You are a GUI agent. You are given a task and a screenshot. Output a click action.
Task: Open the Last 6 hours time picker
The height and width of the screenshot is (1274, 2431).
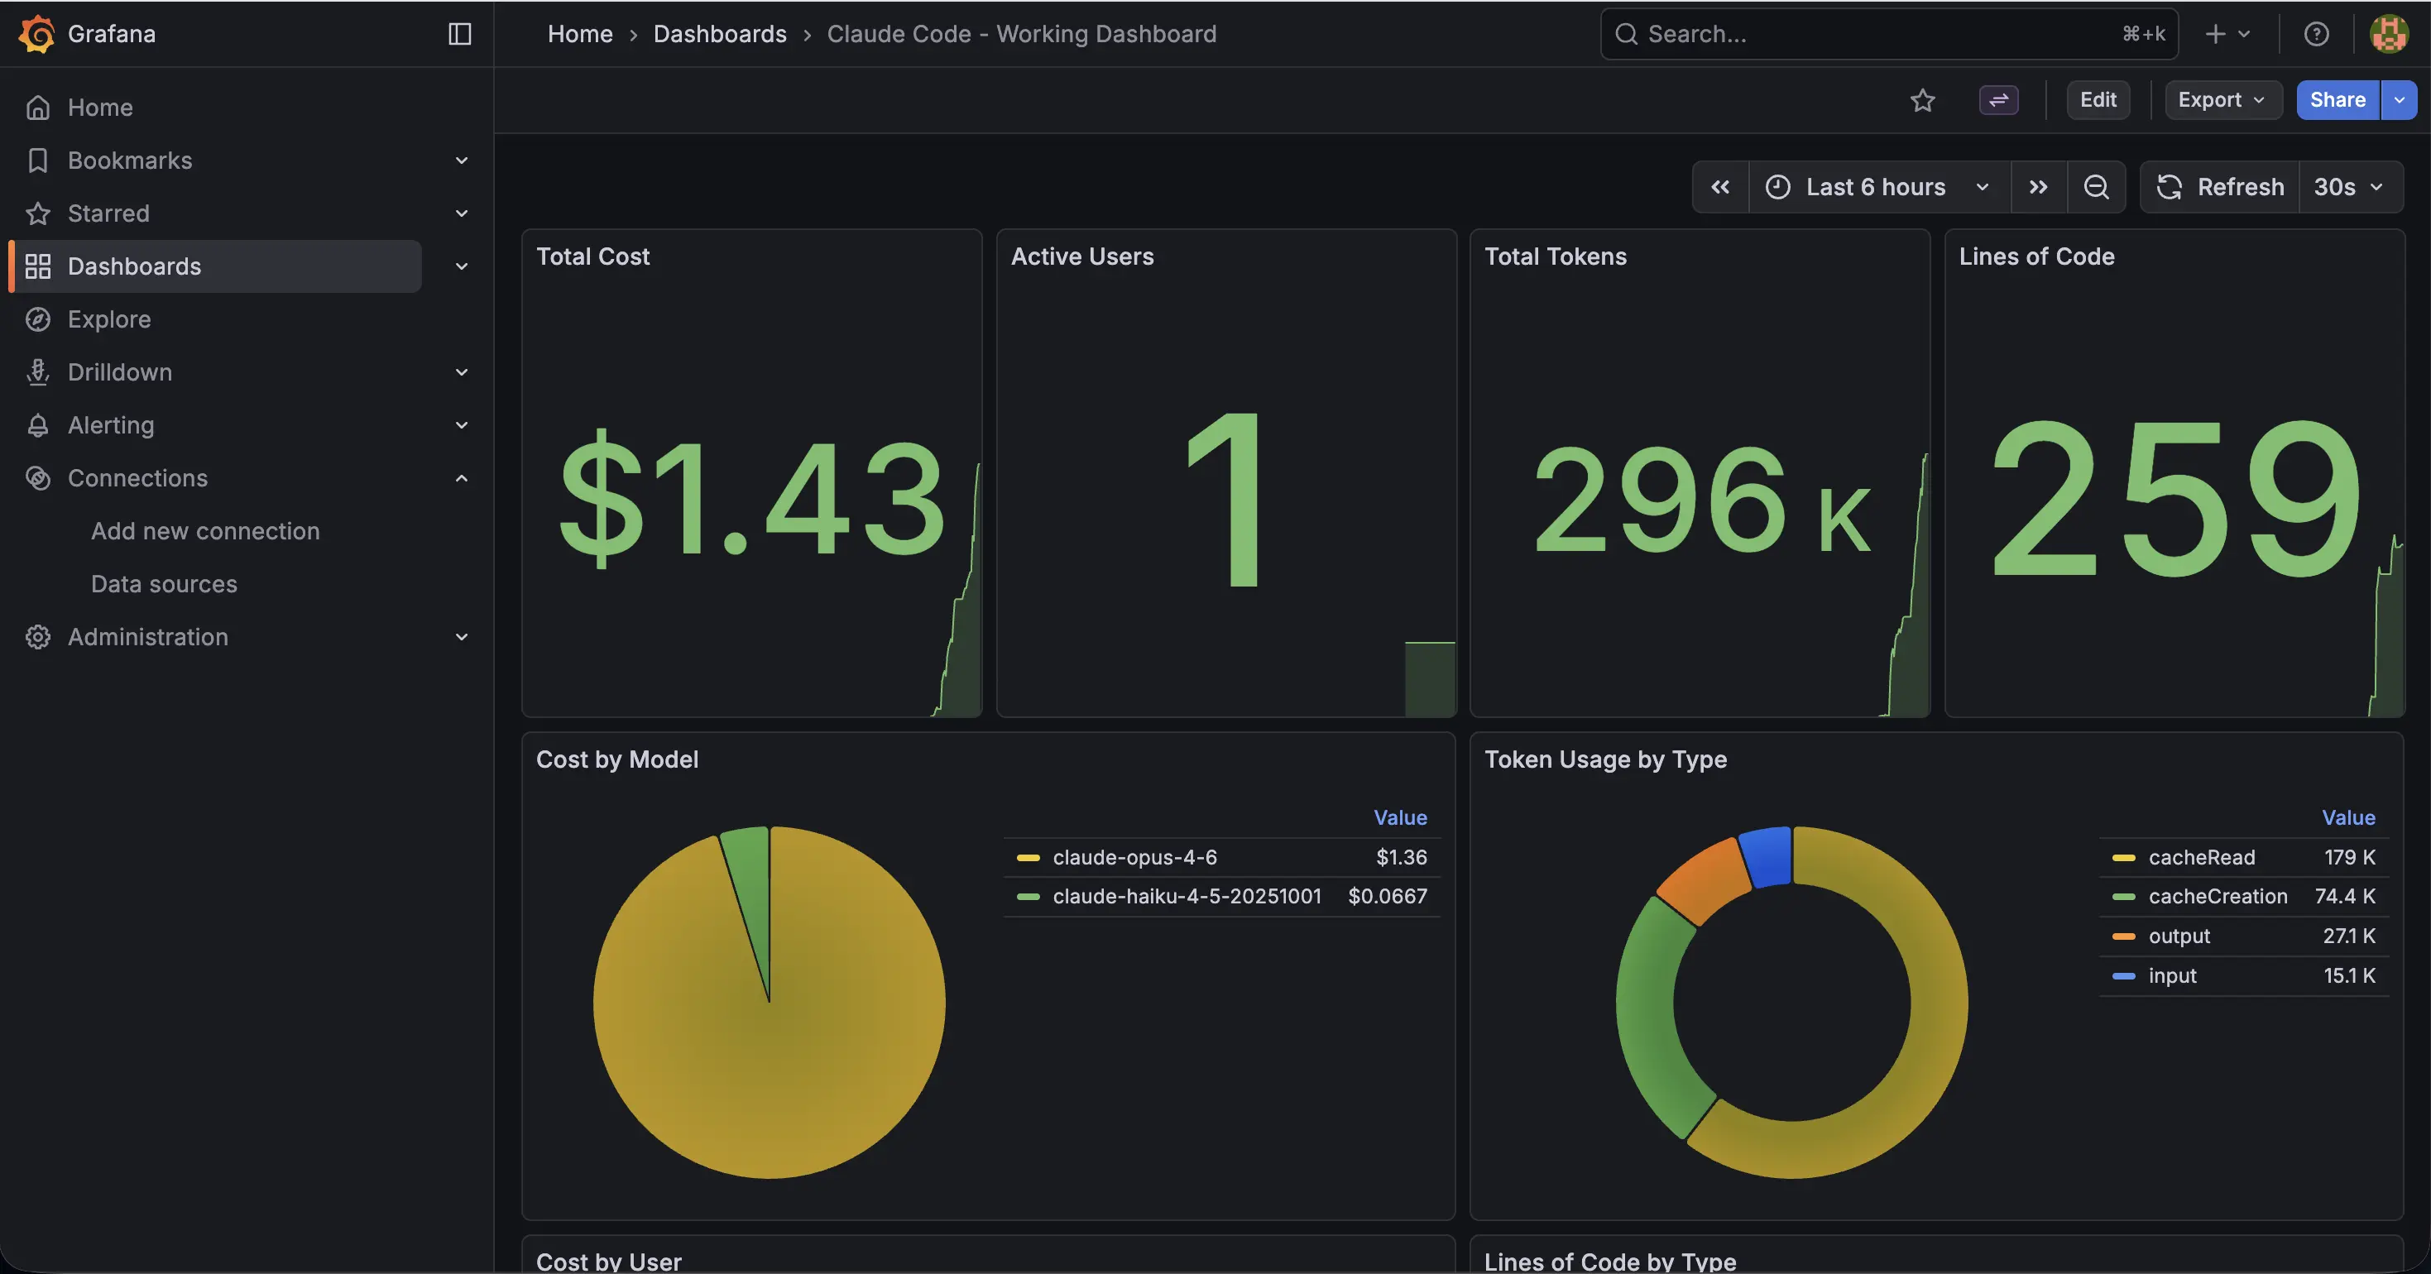(x=1875, y=186)
